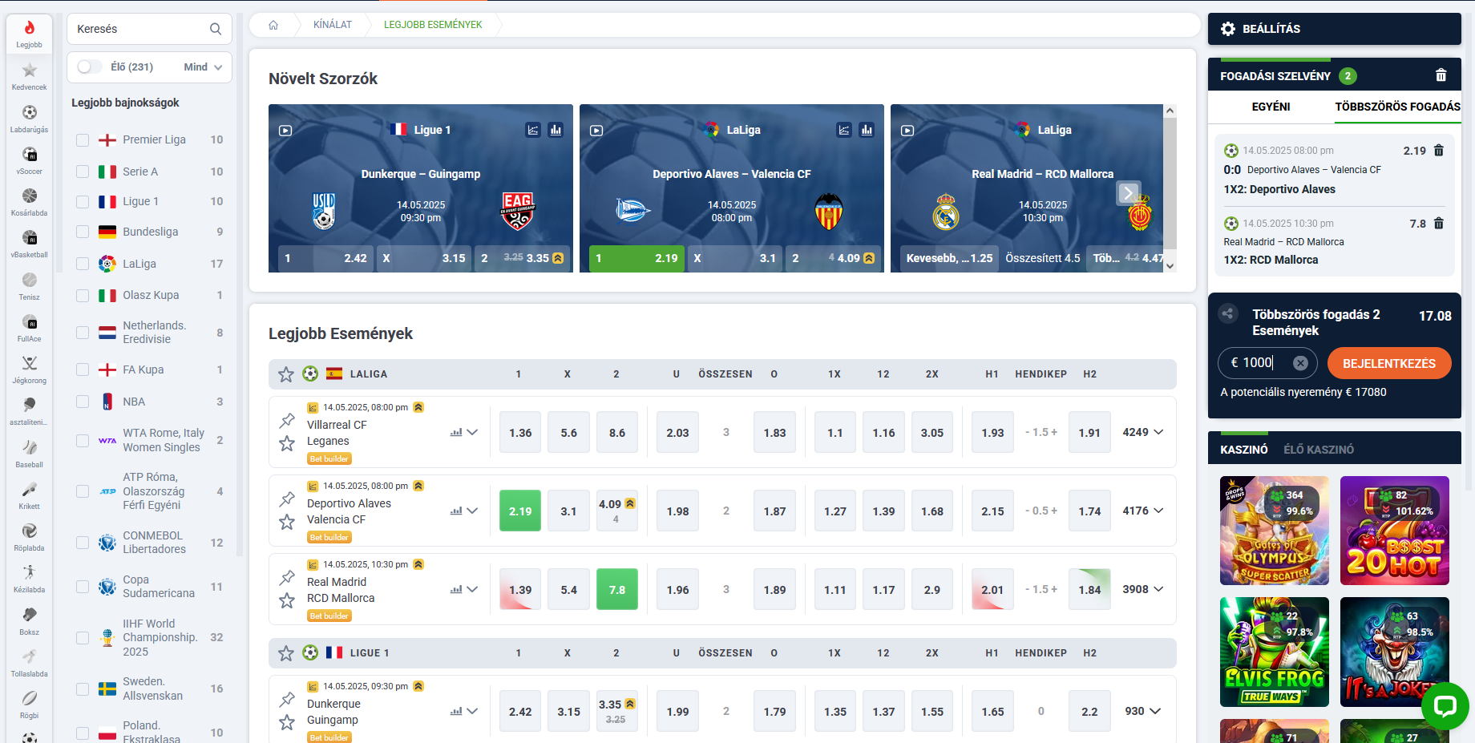The height and width of the screenshot is (743, 1475).
Task: Select the KASZINÓ tab
Action: pyautogui.click(x=1244, y=450)
